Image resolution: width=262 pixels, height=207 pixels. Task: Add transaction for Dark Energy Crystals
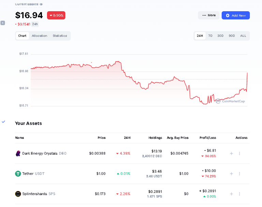pyautogui.click(x=231, y=154)
